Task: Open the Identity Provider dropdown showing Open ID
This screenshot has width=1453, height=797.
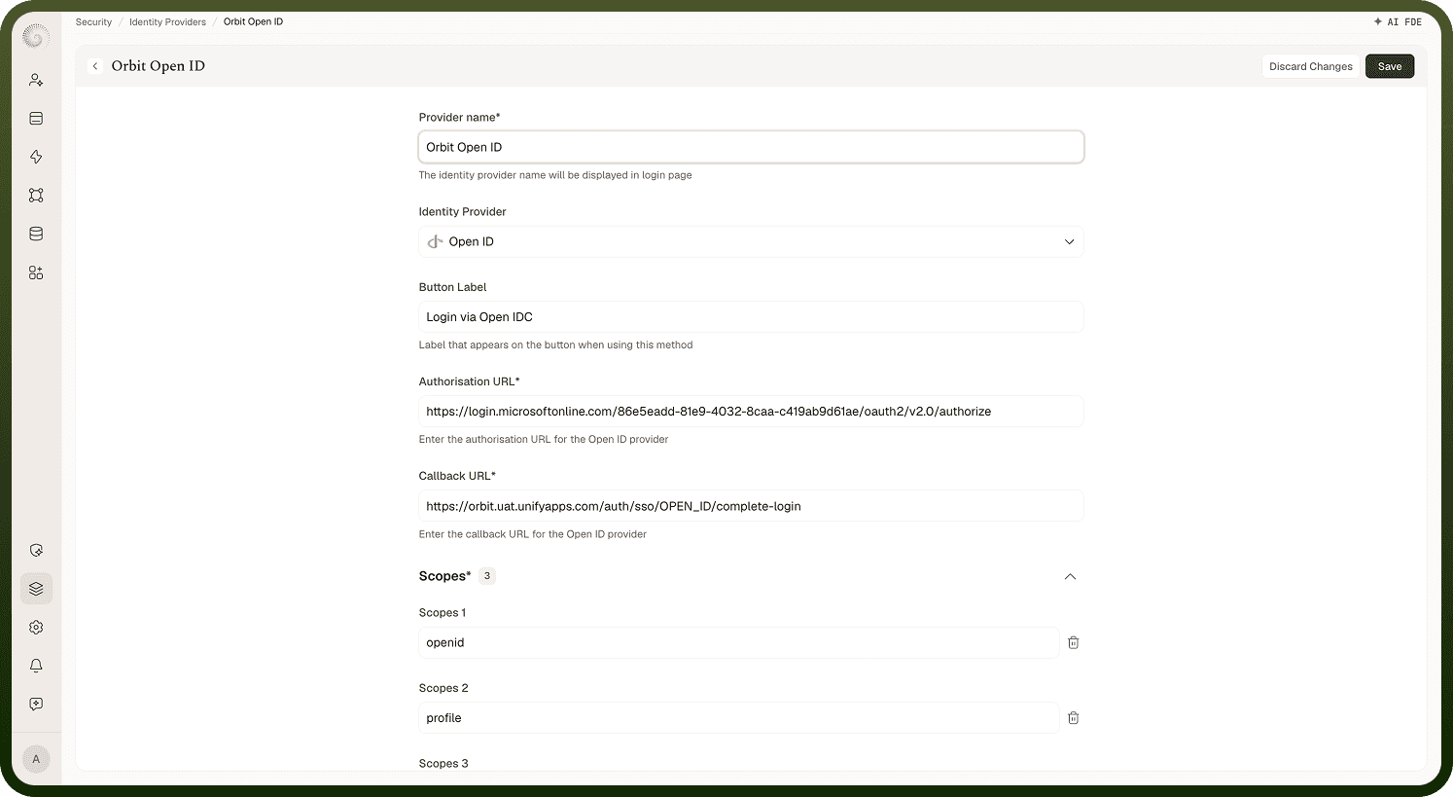Action: point(751,241)
